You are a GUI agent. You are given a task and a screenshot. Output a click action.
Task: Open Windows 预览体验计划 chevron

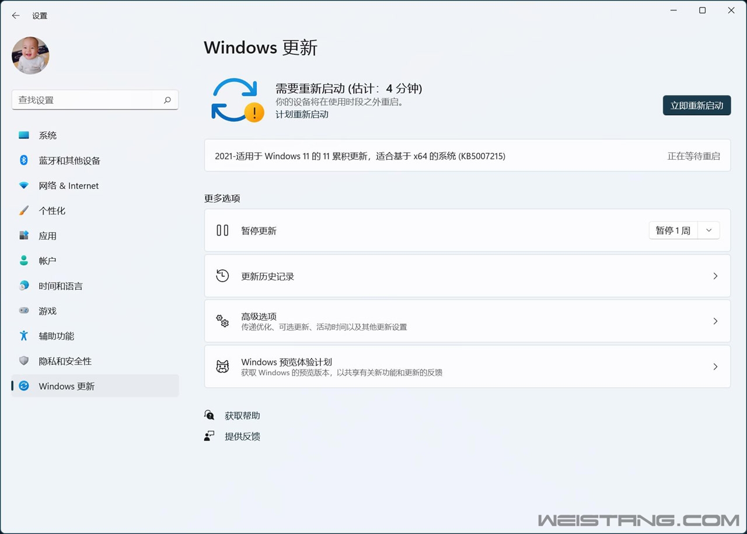715,367
